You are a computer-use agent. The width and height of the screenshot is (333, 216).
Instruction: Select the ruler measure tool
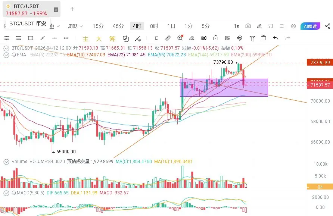click(168, 38)
